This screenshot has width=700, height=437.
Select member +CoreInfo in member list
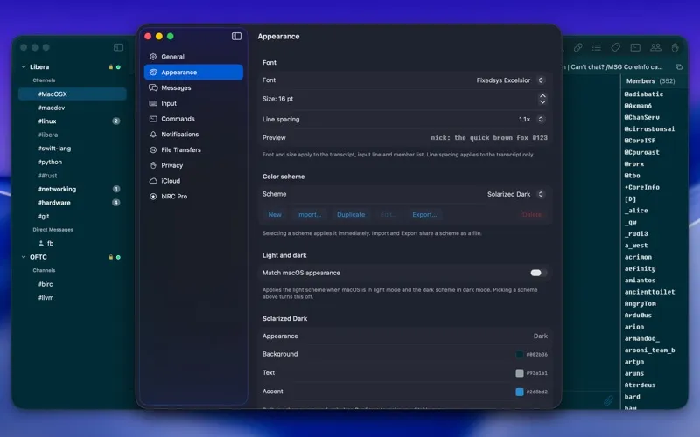tap(641, 187)
